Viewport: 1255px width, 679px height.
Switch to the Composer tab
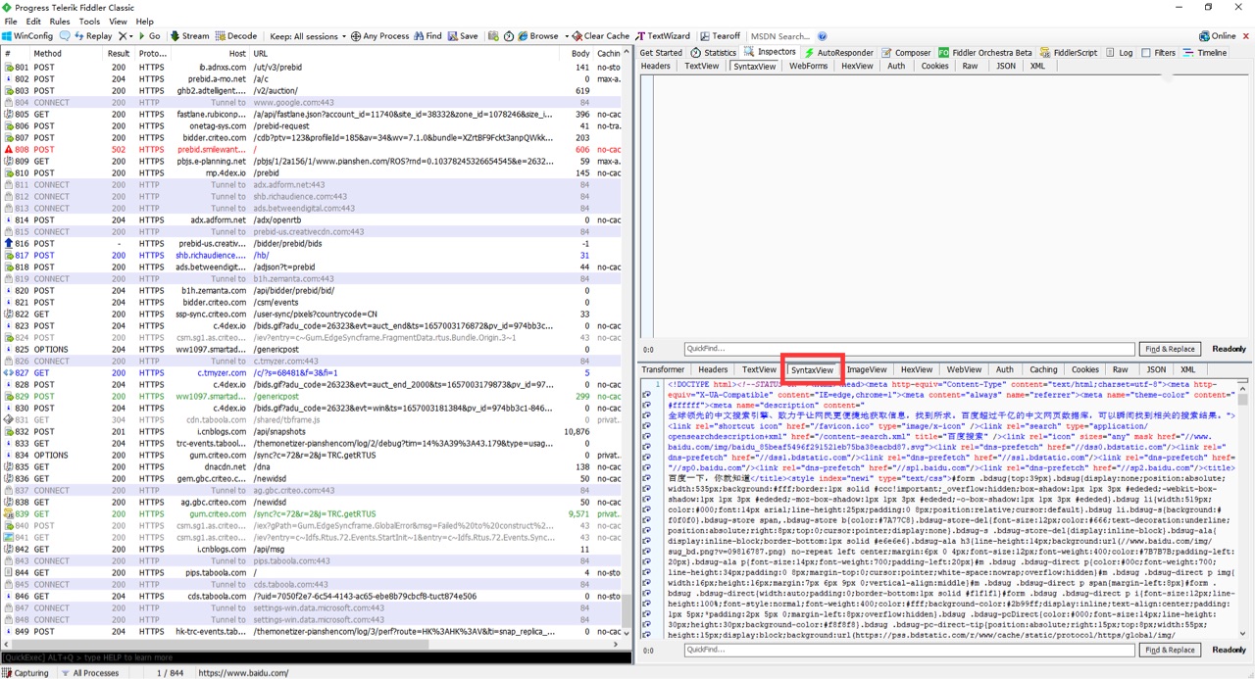coord(906,52)
